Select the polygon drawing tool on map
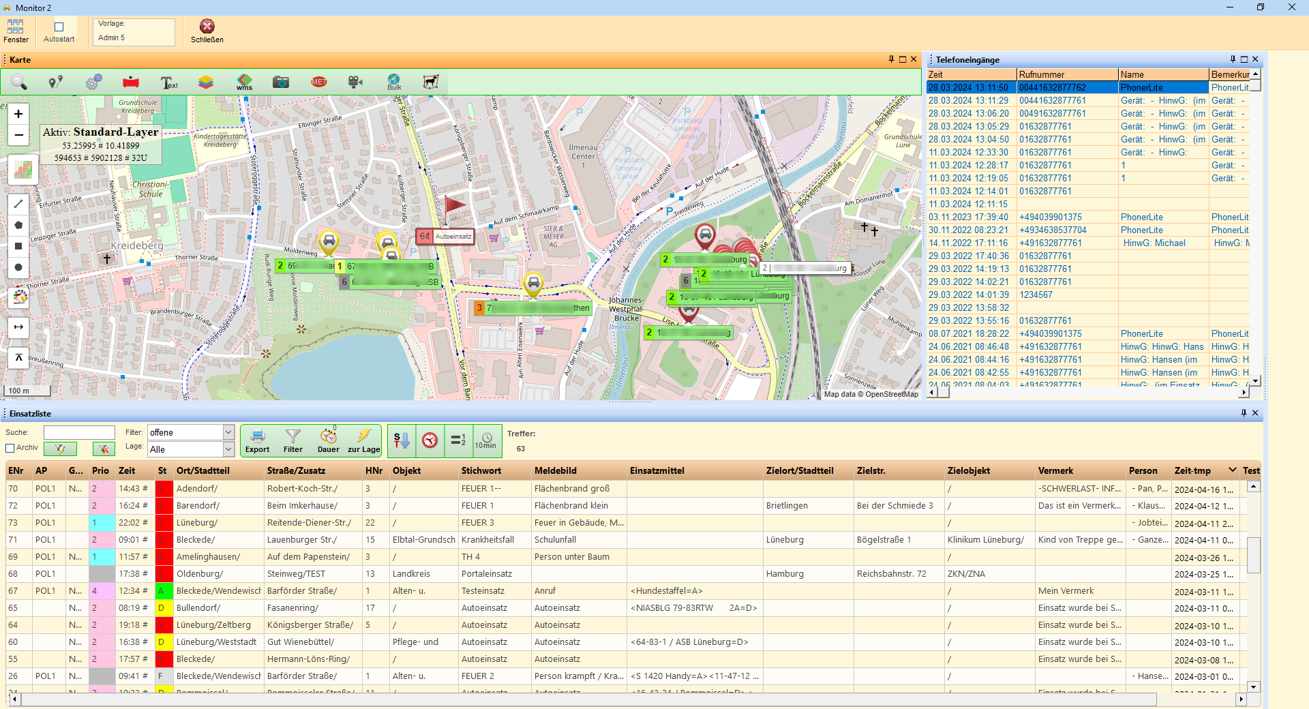The width and height of the screenshot is (1309, 709). tap(18, 225)
